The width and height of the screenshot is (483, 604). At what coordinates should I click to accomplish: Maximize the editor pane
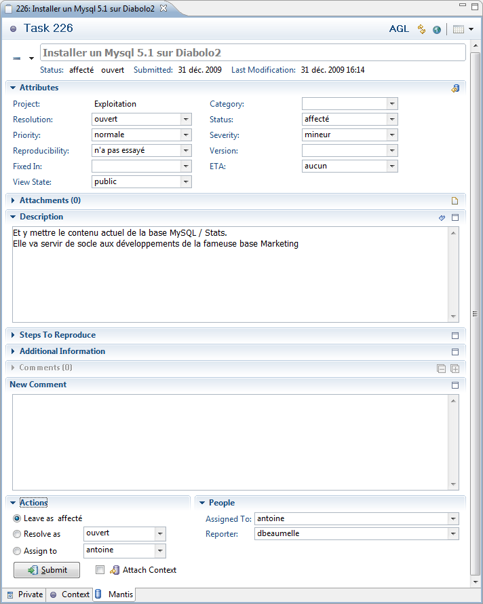click(475, 7)
